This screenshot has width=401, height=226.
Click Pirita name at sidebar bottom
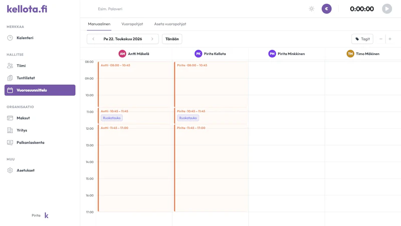[x=36, y=215]
